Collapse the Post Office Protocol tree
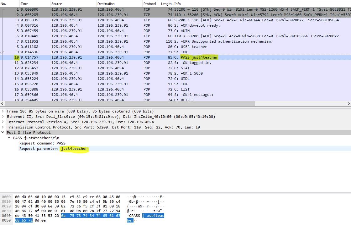Image resolution: width=351 pixels, height=225 pixels. pyautogui.click(x=3, y=132)
